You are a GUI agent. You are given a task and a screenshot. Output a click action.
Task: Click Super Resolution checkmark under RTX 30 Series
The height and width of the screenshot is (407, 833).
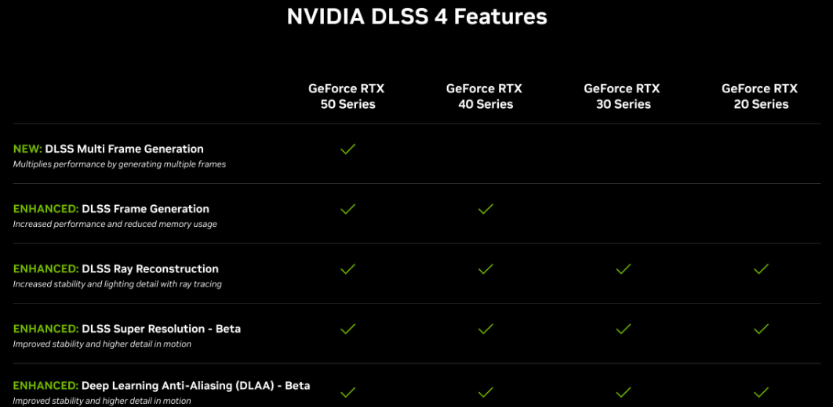point(623,330)
